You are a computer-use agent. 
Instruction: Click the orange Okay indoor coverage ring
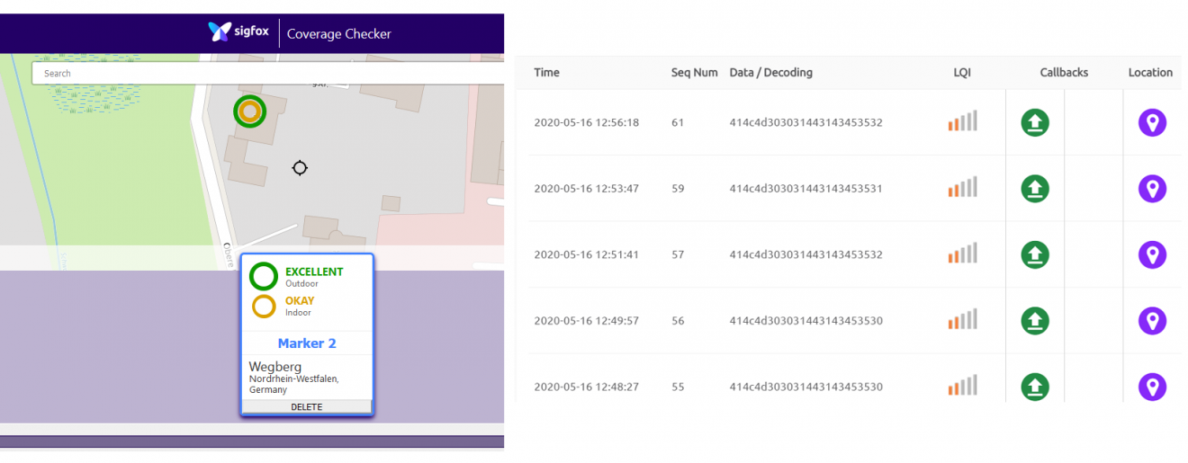264,307
